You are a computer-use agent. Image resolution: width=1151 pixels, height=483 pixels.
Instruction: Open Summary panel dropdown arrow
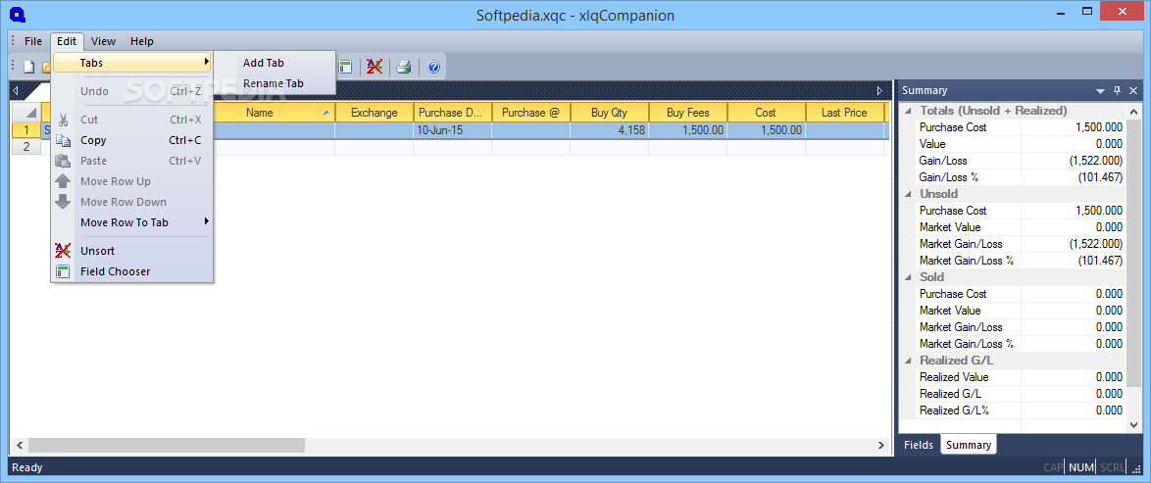[x=1100, y=91]
